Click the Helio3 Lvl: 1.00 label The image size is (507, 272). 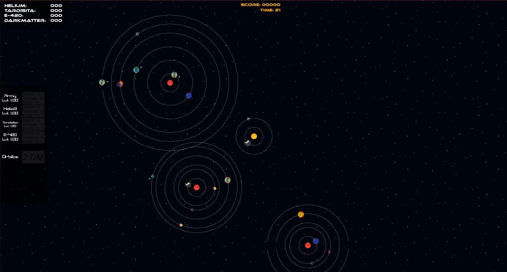pos(10,111)
